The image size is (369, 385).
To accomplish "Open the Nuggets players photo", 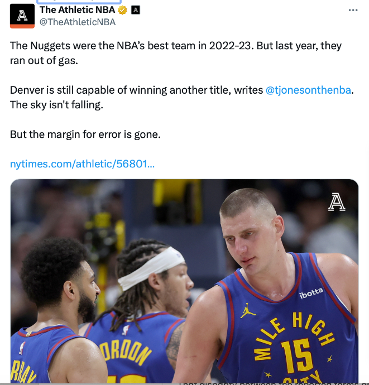I will pyautogui.click(x=184, y=281).
